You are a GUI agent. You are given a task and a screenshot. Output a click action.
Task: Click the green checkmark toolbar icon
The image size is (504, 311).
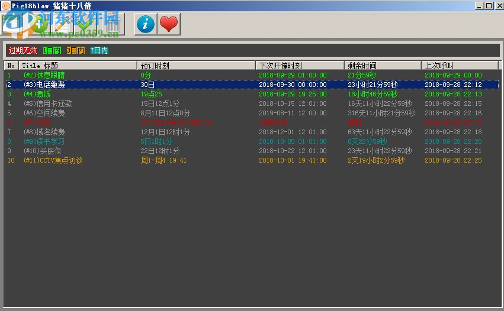click(86, 24)
